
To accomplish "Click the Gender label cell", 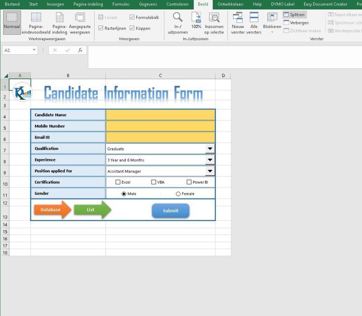I will (68, 193).
